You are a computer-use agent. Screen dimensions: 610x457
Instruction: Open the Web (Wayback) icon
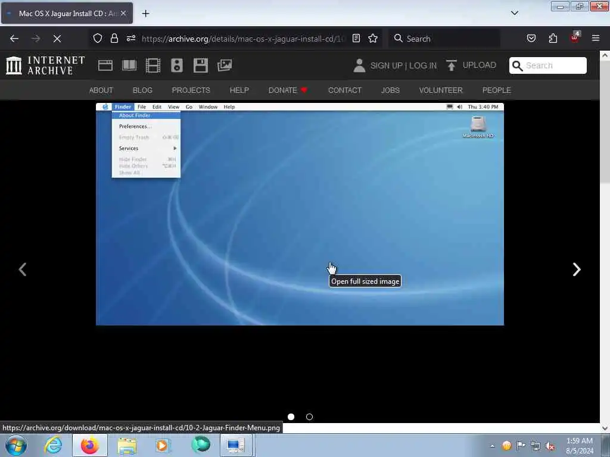105,65
